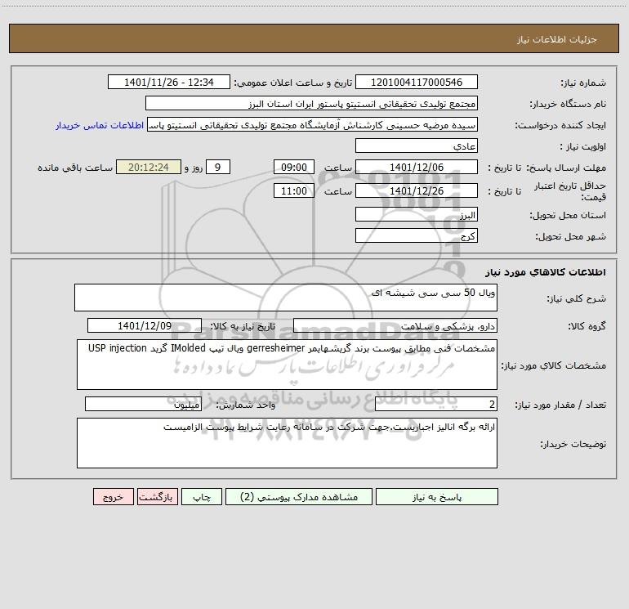The image size is (629, 609).
Task: Click the شهر محل تحویل label
Action: 570,236
